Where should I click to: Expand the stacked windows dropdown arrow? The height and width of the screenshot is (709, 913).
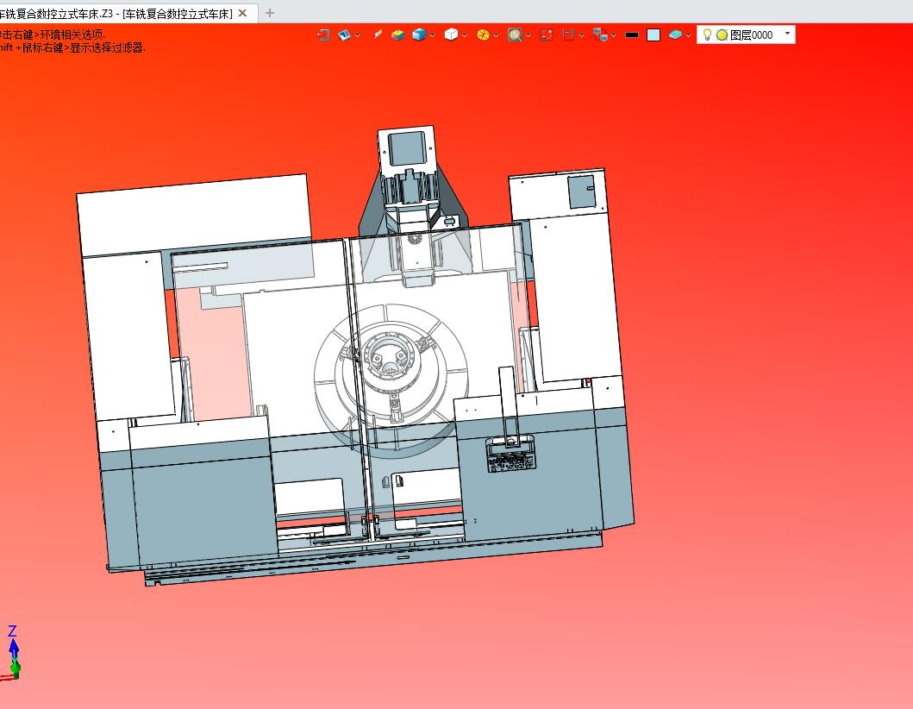coord(613,35)
